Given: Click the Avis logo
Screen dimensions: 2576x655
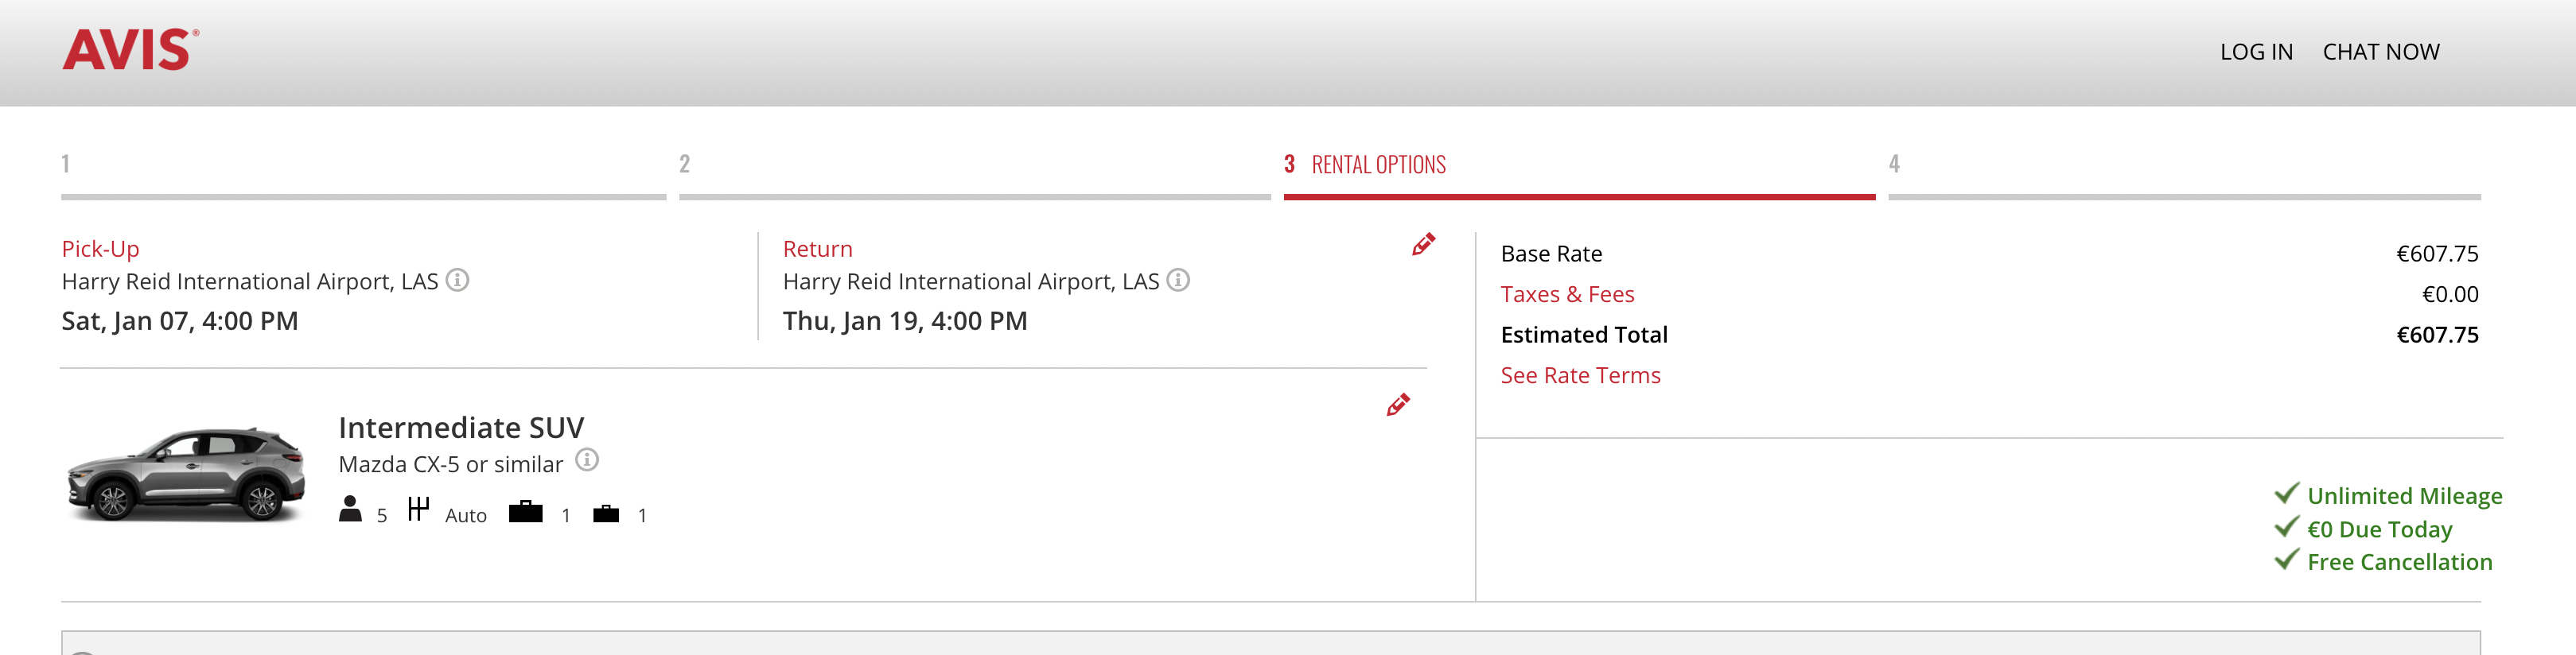Looking at the screenshot, I should pos(130,50).
